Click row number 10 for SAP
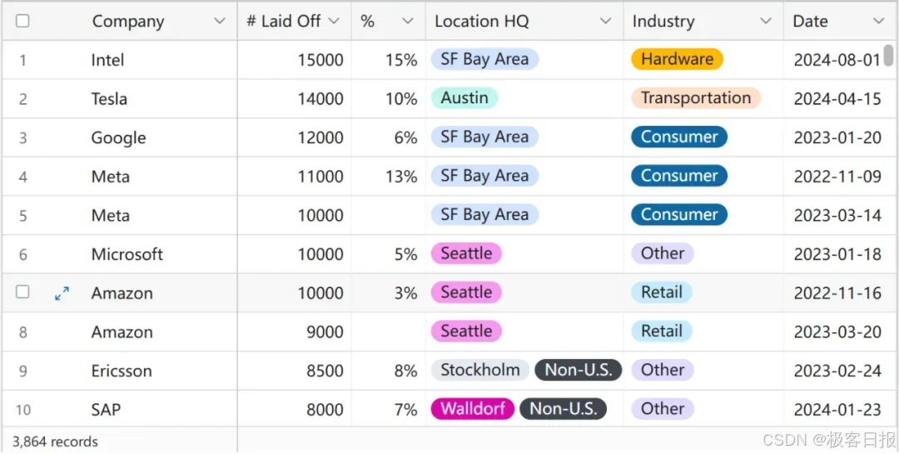The height and width of the screenshot is (454, 899). tap(23, 410)
